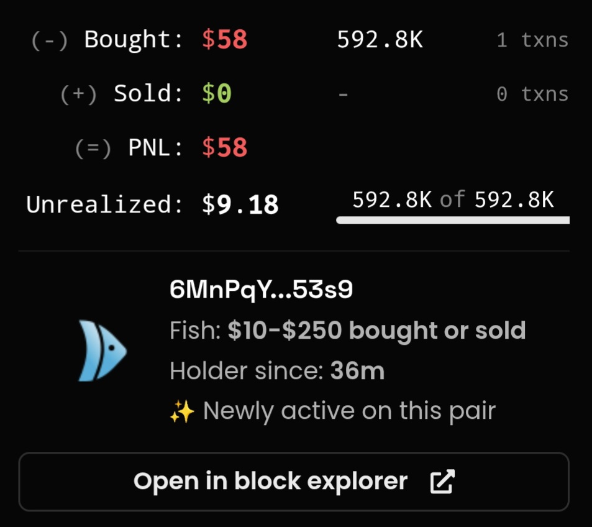Click the (+) Sold row label
This screenshot has width=592, height=527.
tap(122, 94)
